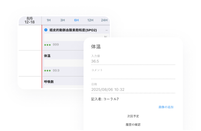Click the green dots next to 999

47,45
